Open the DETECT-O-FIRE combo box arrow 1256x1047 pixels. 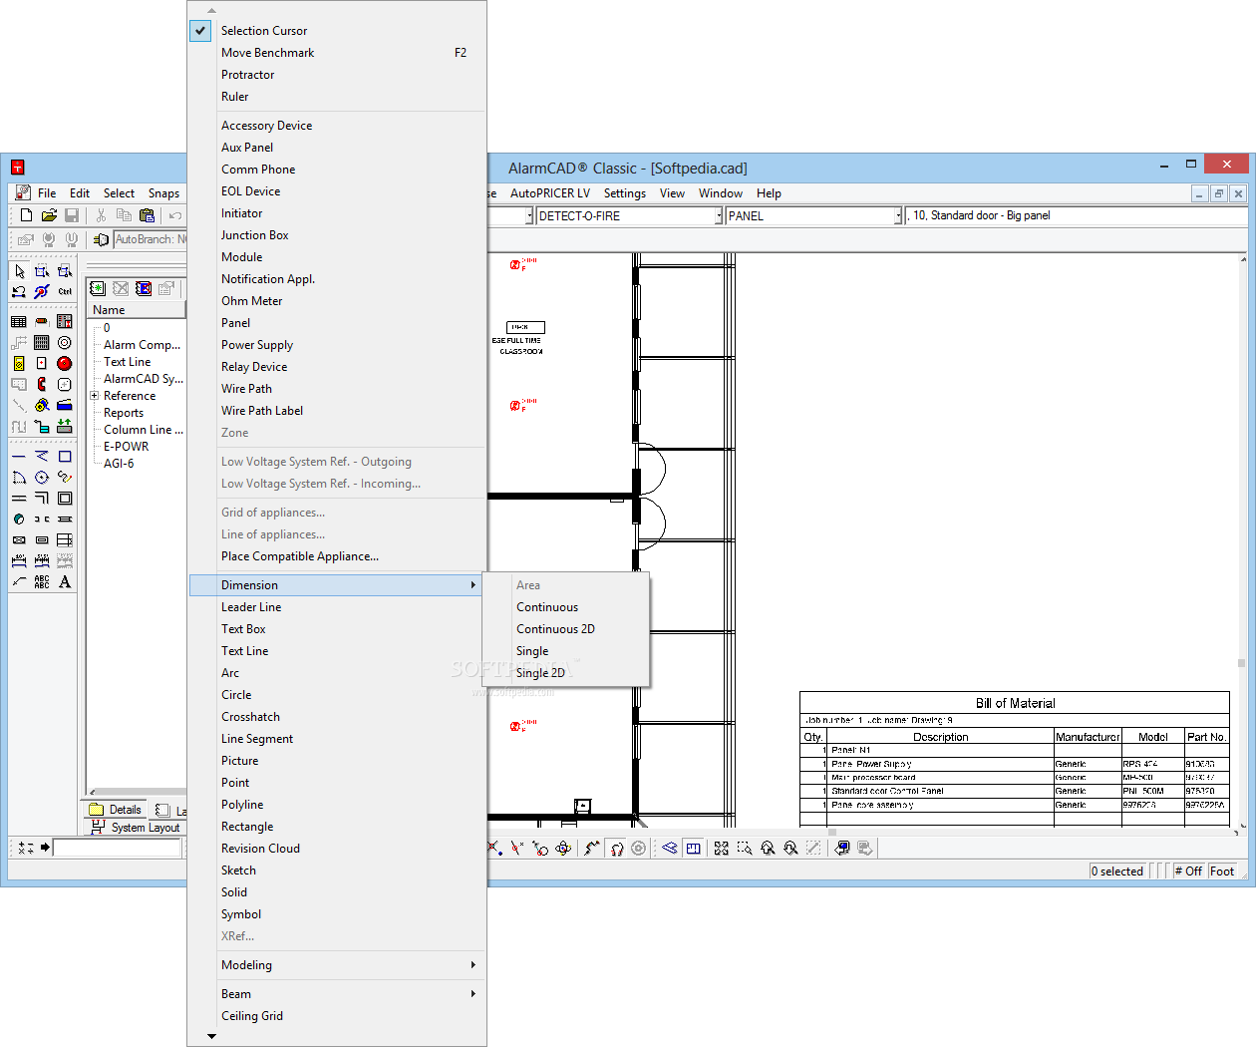click(x=718, y=215)
